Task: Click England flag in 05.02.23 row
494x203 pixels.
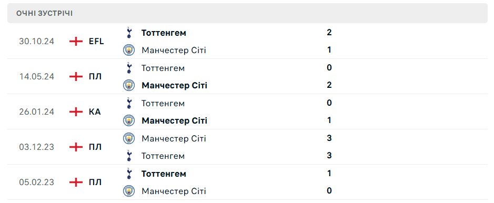Action: [x=76, y=182]
